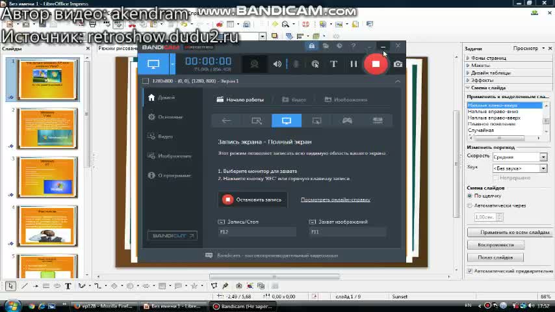Select the Line tool in the drawing toolbar
555x312 pixels.
click(24, 286)
